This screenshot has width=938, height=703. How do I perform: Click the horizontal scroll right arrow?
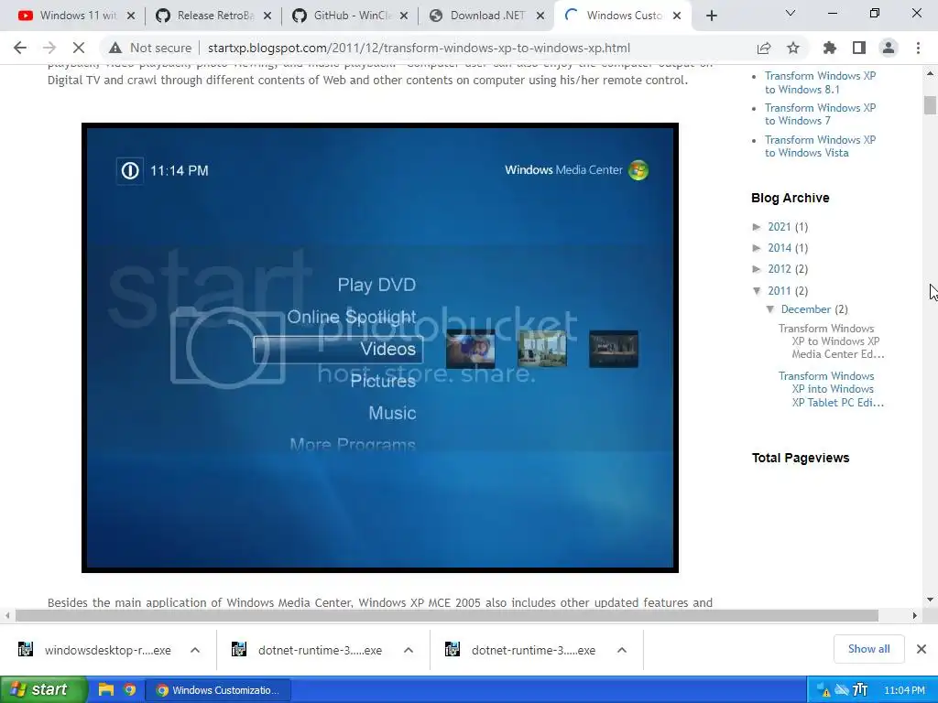915,615
